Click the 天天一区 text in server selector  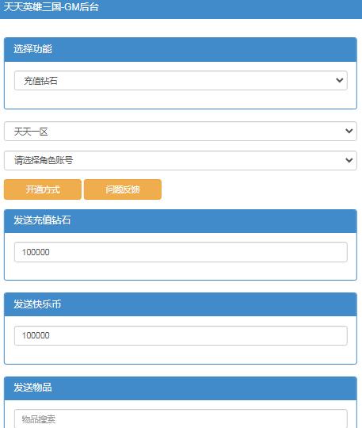click(x=31, y=132)
